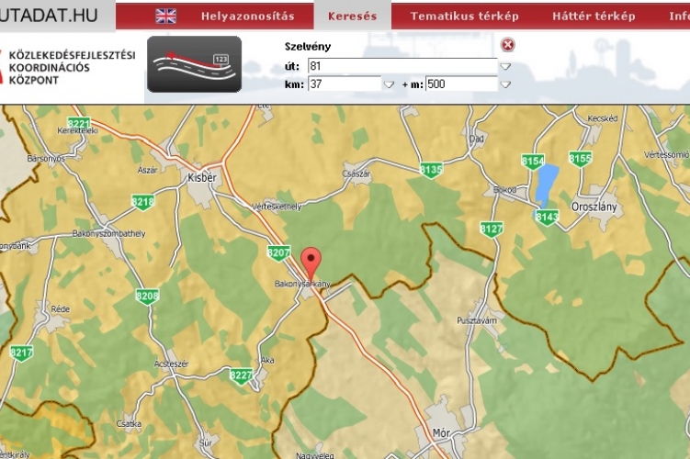Click the 8127 road shield marker
The image size is (690, 459).
pos(492,229)
